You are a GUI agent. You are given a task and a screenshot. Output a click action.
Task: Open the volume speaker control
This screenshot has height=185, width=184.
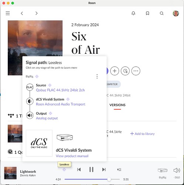(177, 170)
